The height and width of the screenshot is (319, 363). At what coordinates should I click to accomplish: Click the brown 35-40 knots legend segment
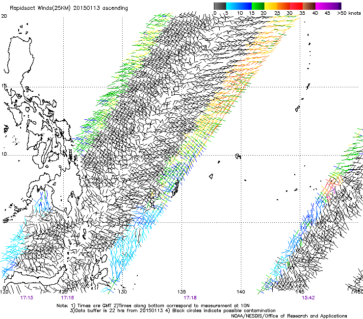(x=309, y=6)
